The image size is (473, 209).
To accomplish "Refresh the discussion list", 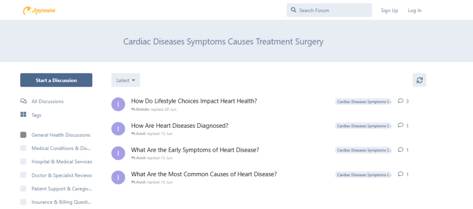I will [x=419, y=80].
